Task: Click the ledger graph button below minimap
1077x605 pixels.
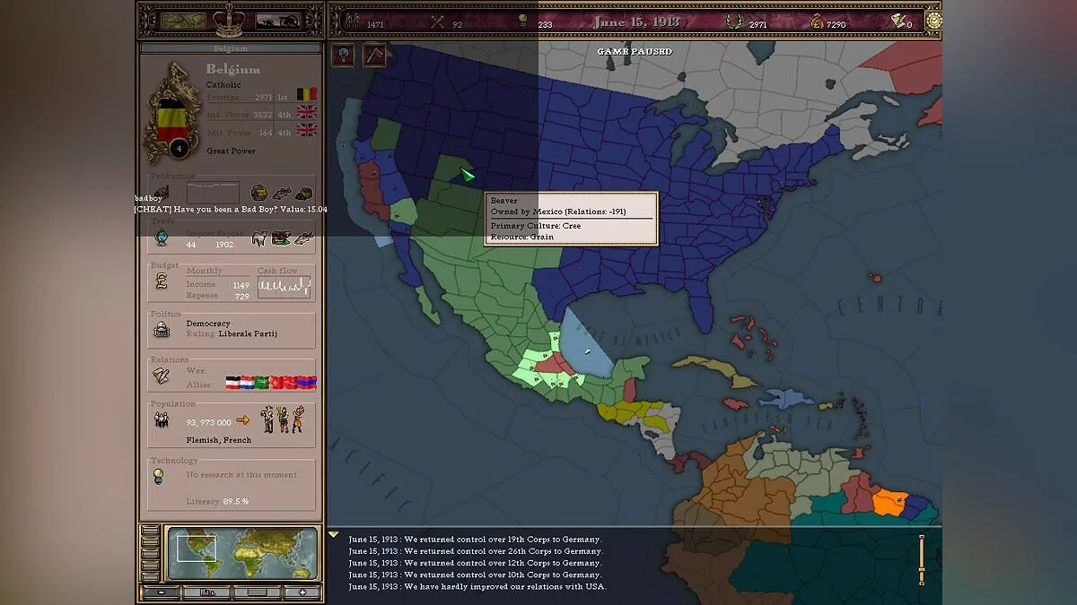Action: (x=206, y=592)
